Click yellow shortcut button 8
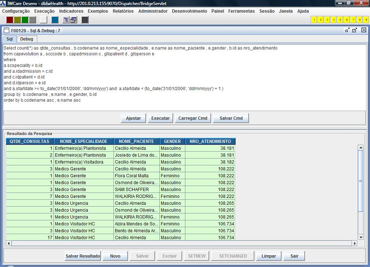The height and width of the screenshot is (267, 370). coord(360,20)
